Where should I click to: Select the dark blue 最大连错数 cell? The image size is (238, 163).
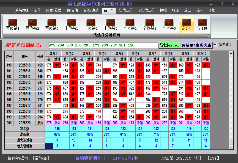click(x=49, y=146)
